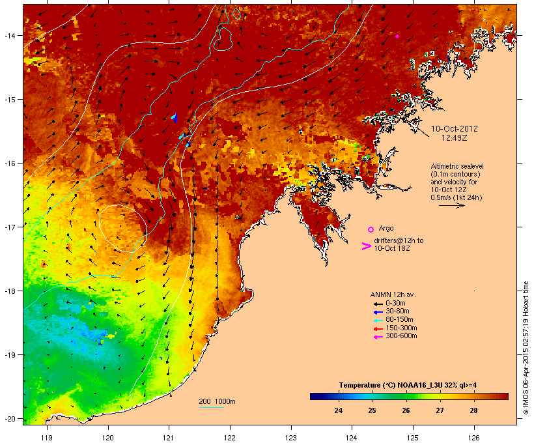The width and height of the screenshot is (534, 443).
Task: Click colorbar tick label '25'
Action: 372,410
